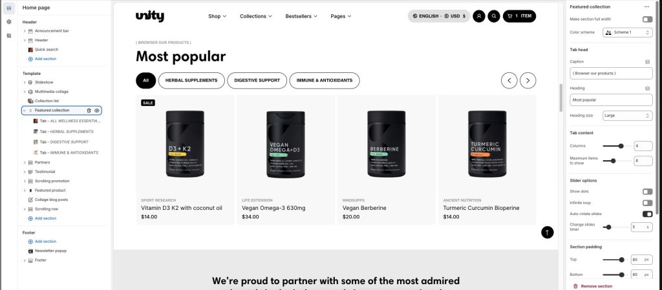Open the three-dot menu for Featured collection
The height and width of the screenshot is (290, 662).
646,6
